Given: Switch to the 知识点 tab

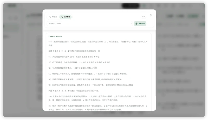Looking at the screenshot, I should point(53,17).
